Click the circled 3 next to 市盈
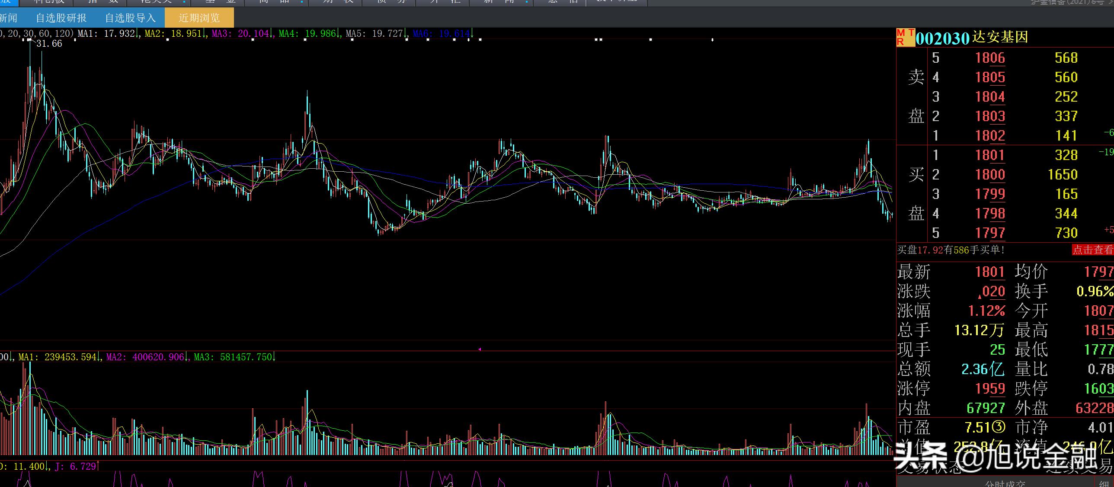This screenshot has width=1114, height=487. [x=999, y=427]
